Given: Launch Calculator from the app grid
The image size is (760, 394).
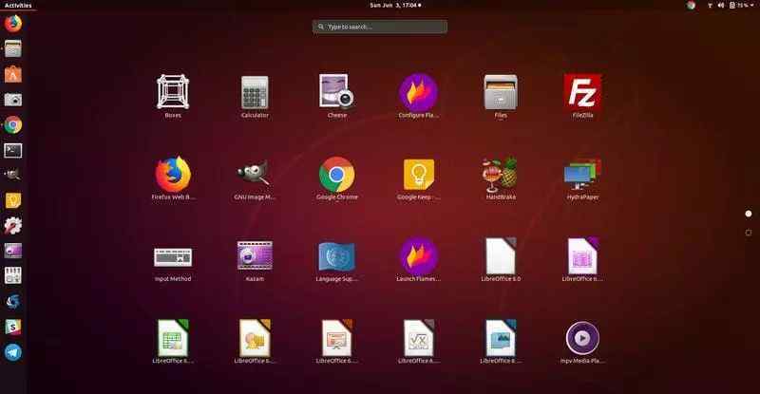Looking at the screenshot, I should point(255,96).
